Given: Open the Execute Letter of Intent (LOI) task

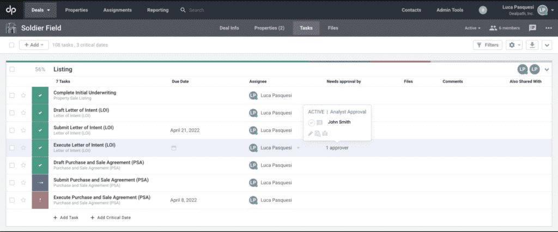Looking at the screenshot, I should coord(84,145).
